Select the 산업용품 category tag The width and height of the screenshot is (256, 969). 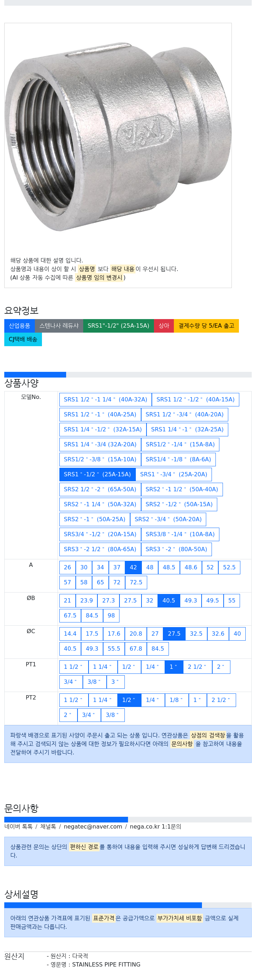(x=20, y=325)
